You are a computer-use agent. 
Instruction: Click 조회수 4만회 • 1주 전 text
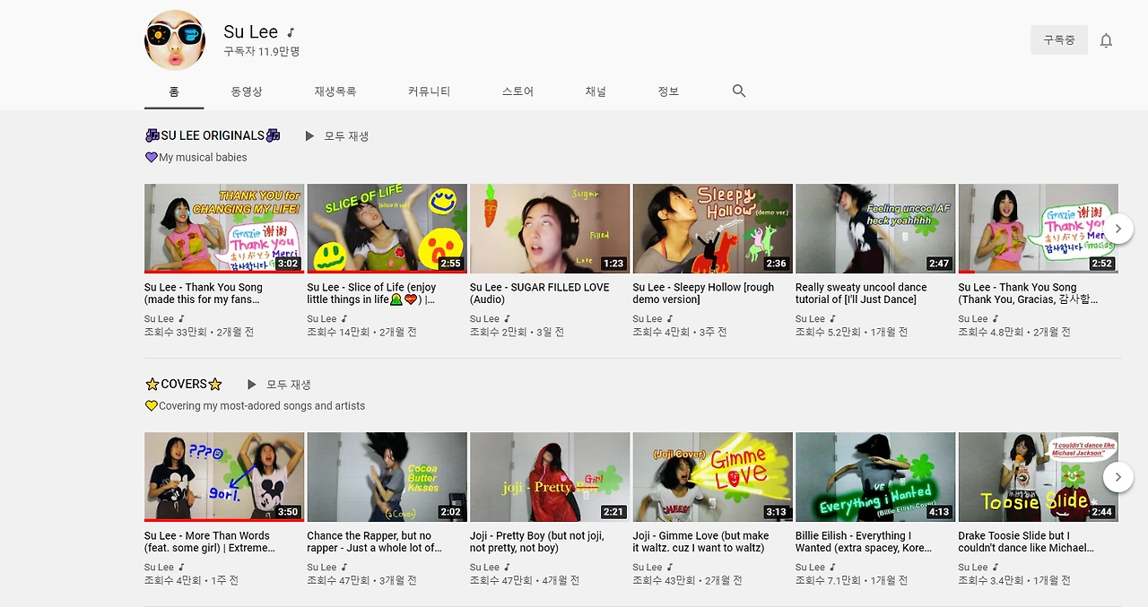click(x=192, y=580)
